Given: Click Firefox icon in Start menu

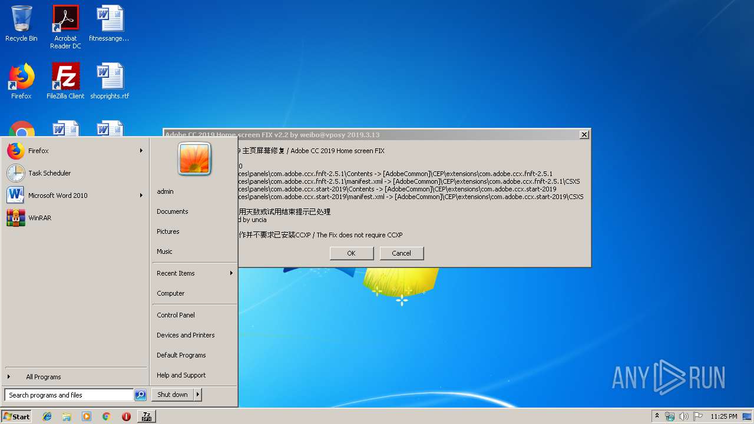Looking at the screenshot, I should click(16, 151).
